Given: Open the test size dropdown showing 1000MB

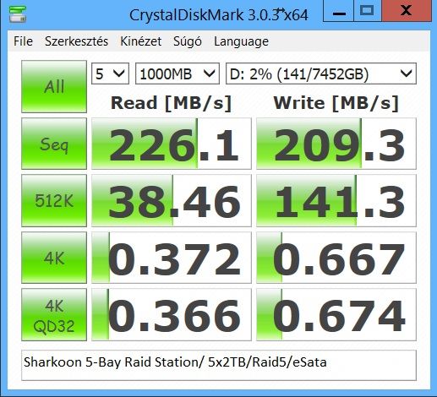Looking at the screenshot, I should coord(178,73).
